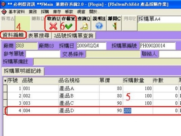Click the 產品D name cell

tap(79, 111)
